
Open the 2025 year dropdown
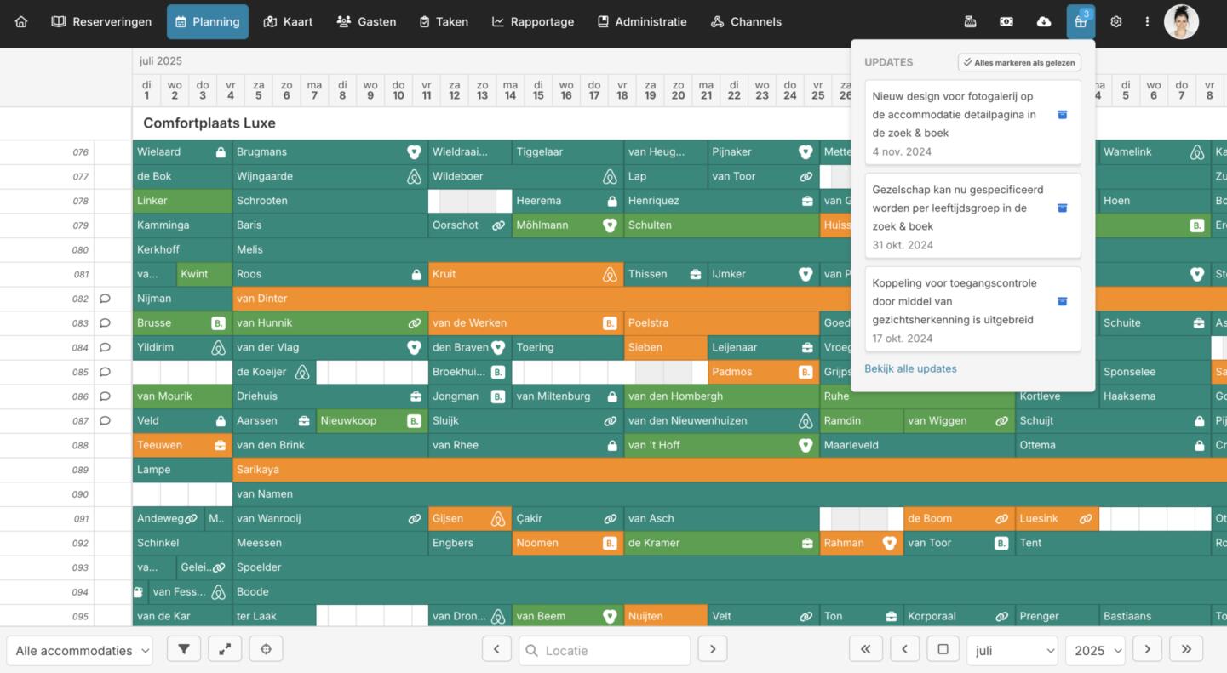click(x=1094, y=650)
